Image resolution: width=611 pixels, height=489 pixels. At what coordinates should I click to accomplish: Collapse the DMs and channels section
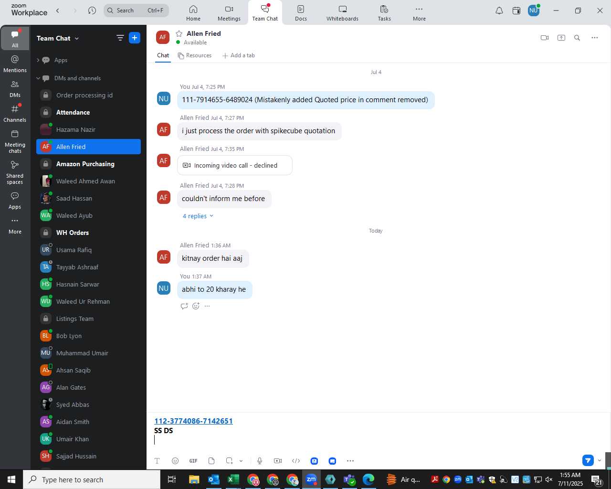[38, 78]
